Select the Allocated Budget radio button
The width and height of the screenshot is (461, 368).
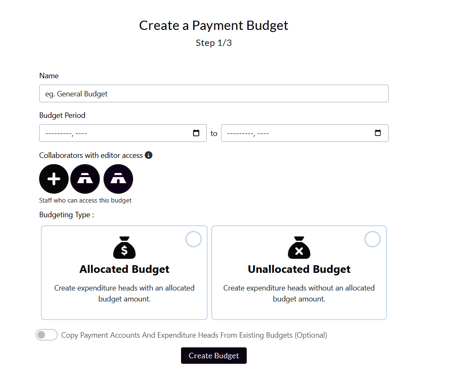click(x=194, y=239)
